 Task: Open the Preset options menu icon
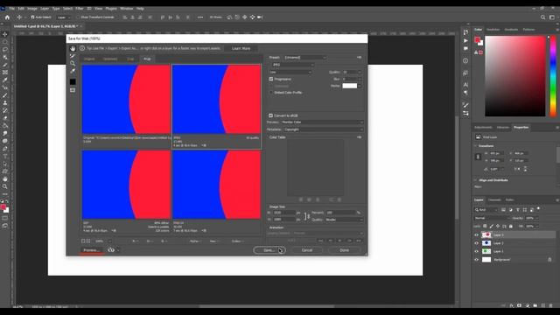click(359, 58)
